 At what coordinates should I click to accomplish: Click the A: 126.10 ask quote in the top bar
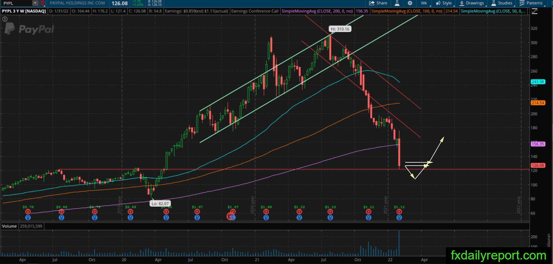(x=155, y=5)
